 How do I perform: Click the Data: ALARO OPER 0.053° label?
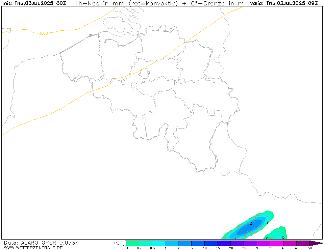click(x=41, y=243)
